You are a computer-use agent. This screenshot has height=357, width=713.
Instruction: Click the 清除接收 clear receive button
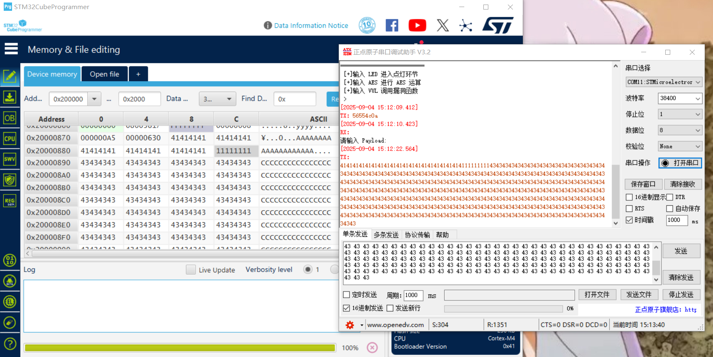682,184
